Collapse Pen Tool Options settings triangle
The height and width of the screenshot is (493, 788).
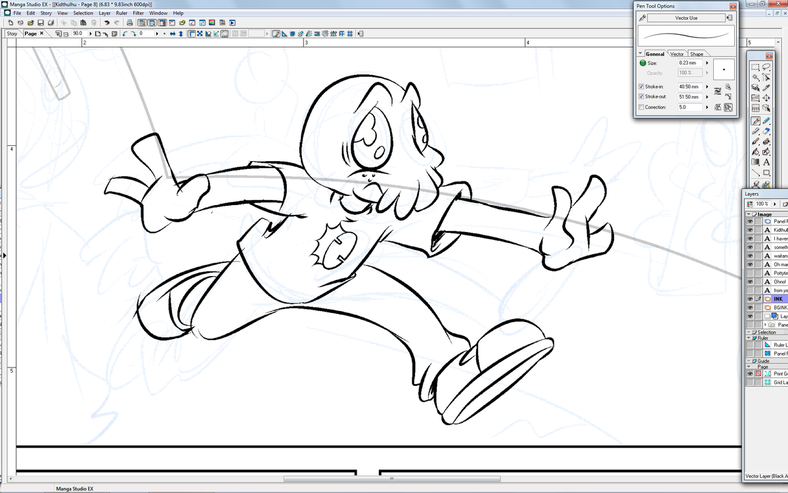coord(640,53)
